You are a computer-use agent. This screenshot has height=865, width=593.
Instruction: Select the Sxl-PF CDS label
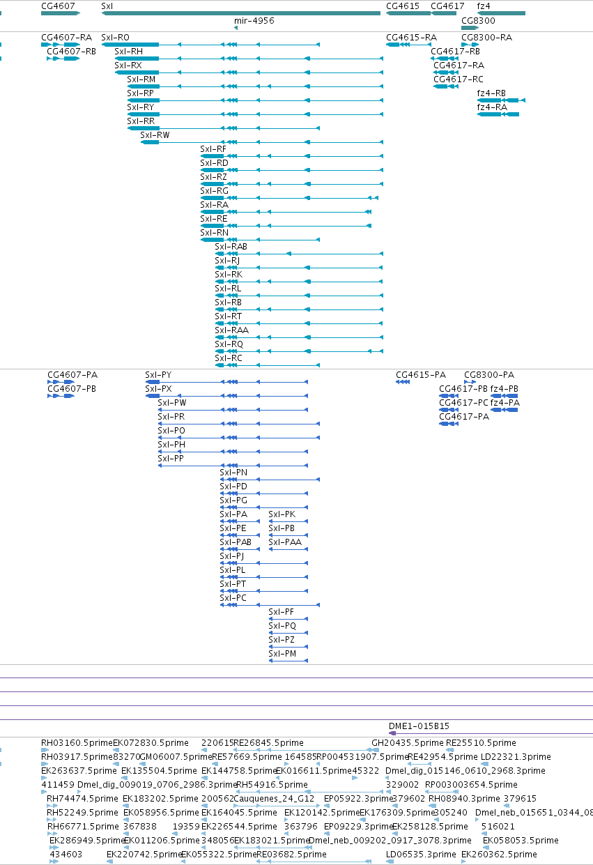(x=282, y=611)
